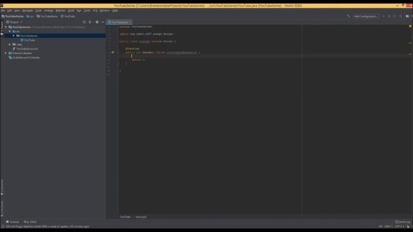Screen dimensions: 413x232
Task: Collapse the src folder arrow
Action: (x=10, y=32)
